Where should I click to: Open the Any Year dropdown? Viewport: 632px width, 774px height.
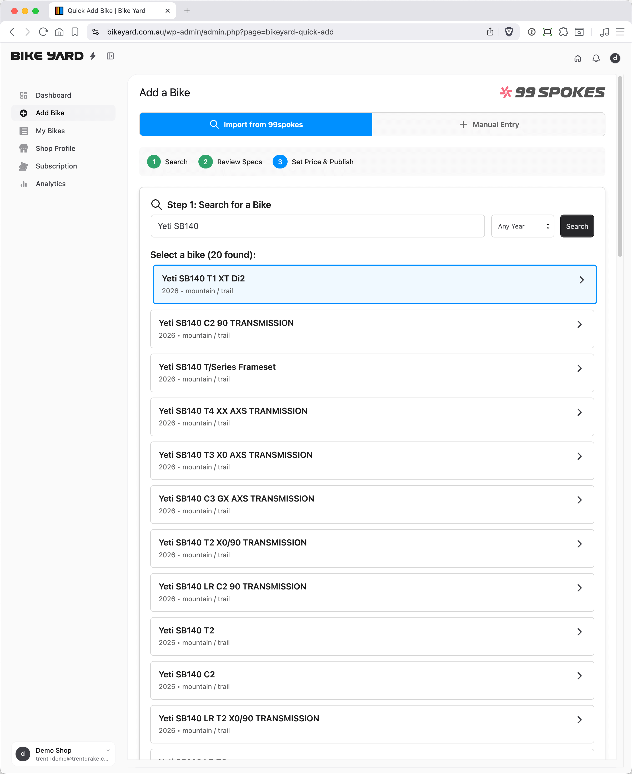click(x=523, y=226)
